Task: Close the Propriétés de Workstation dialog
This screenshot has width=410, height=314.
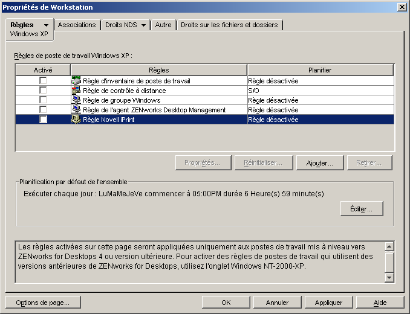Action: click(x=402, y=7)
